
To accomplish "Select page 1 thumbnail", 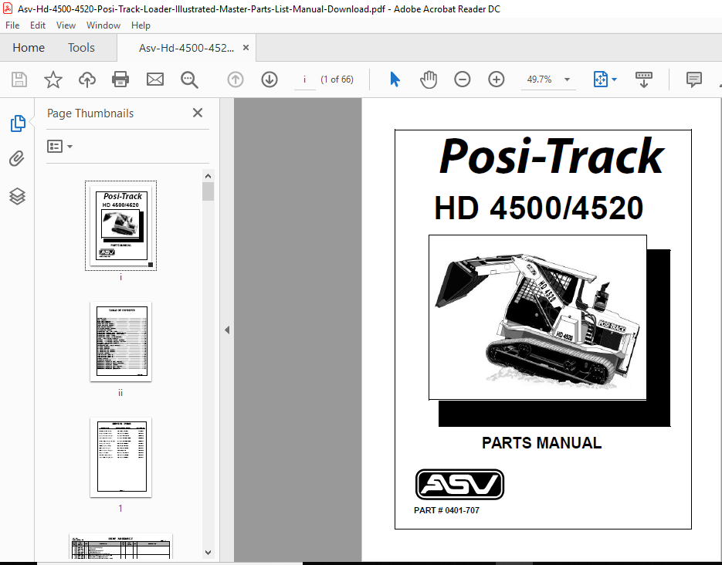I will coord(120,458).
